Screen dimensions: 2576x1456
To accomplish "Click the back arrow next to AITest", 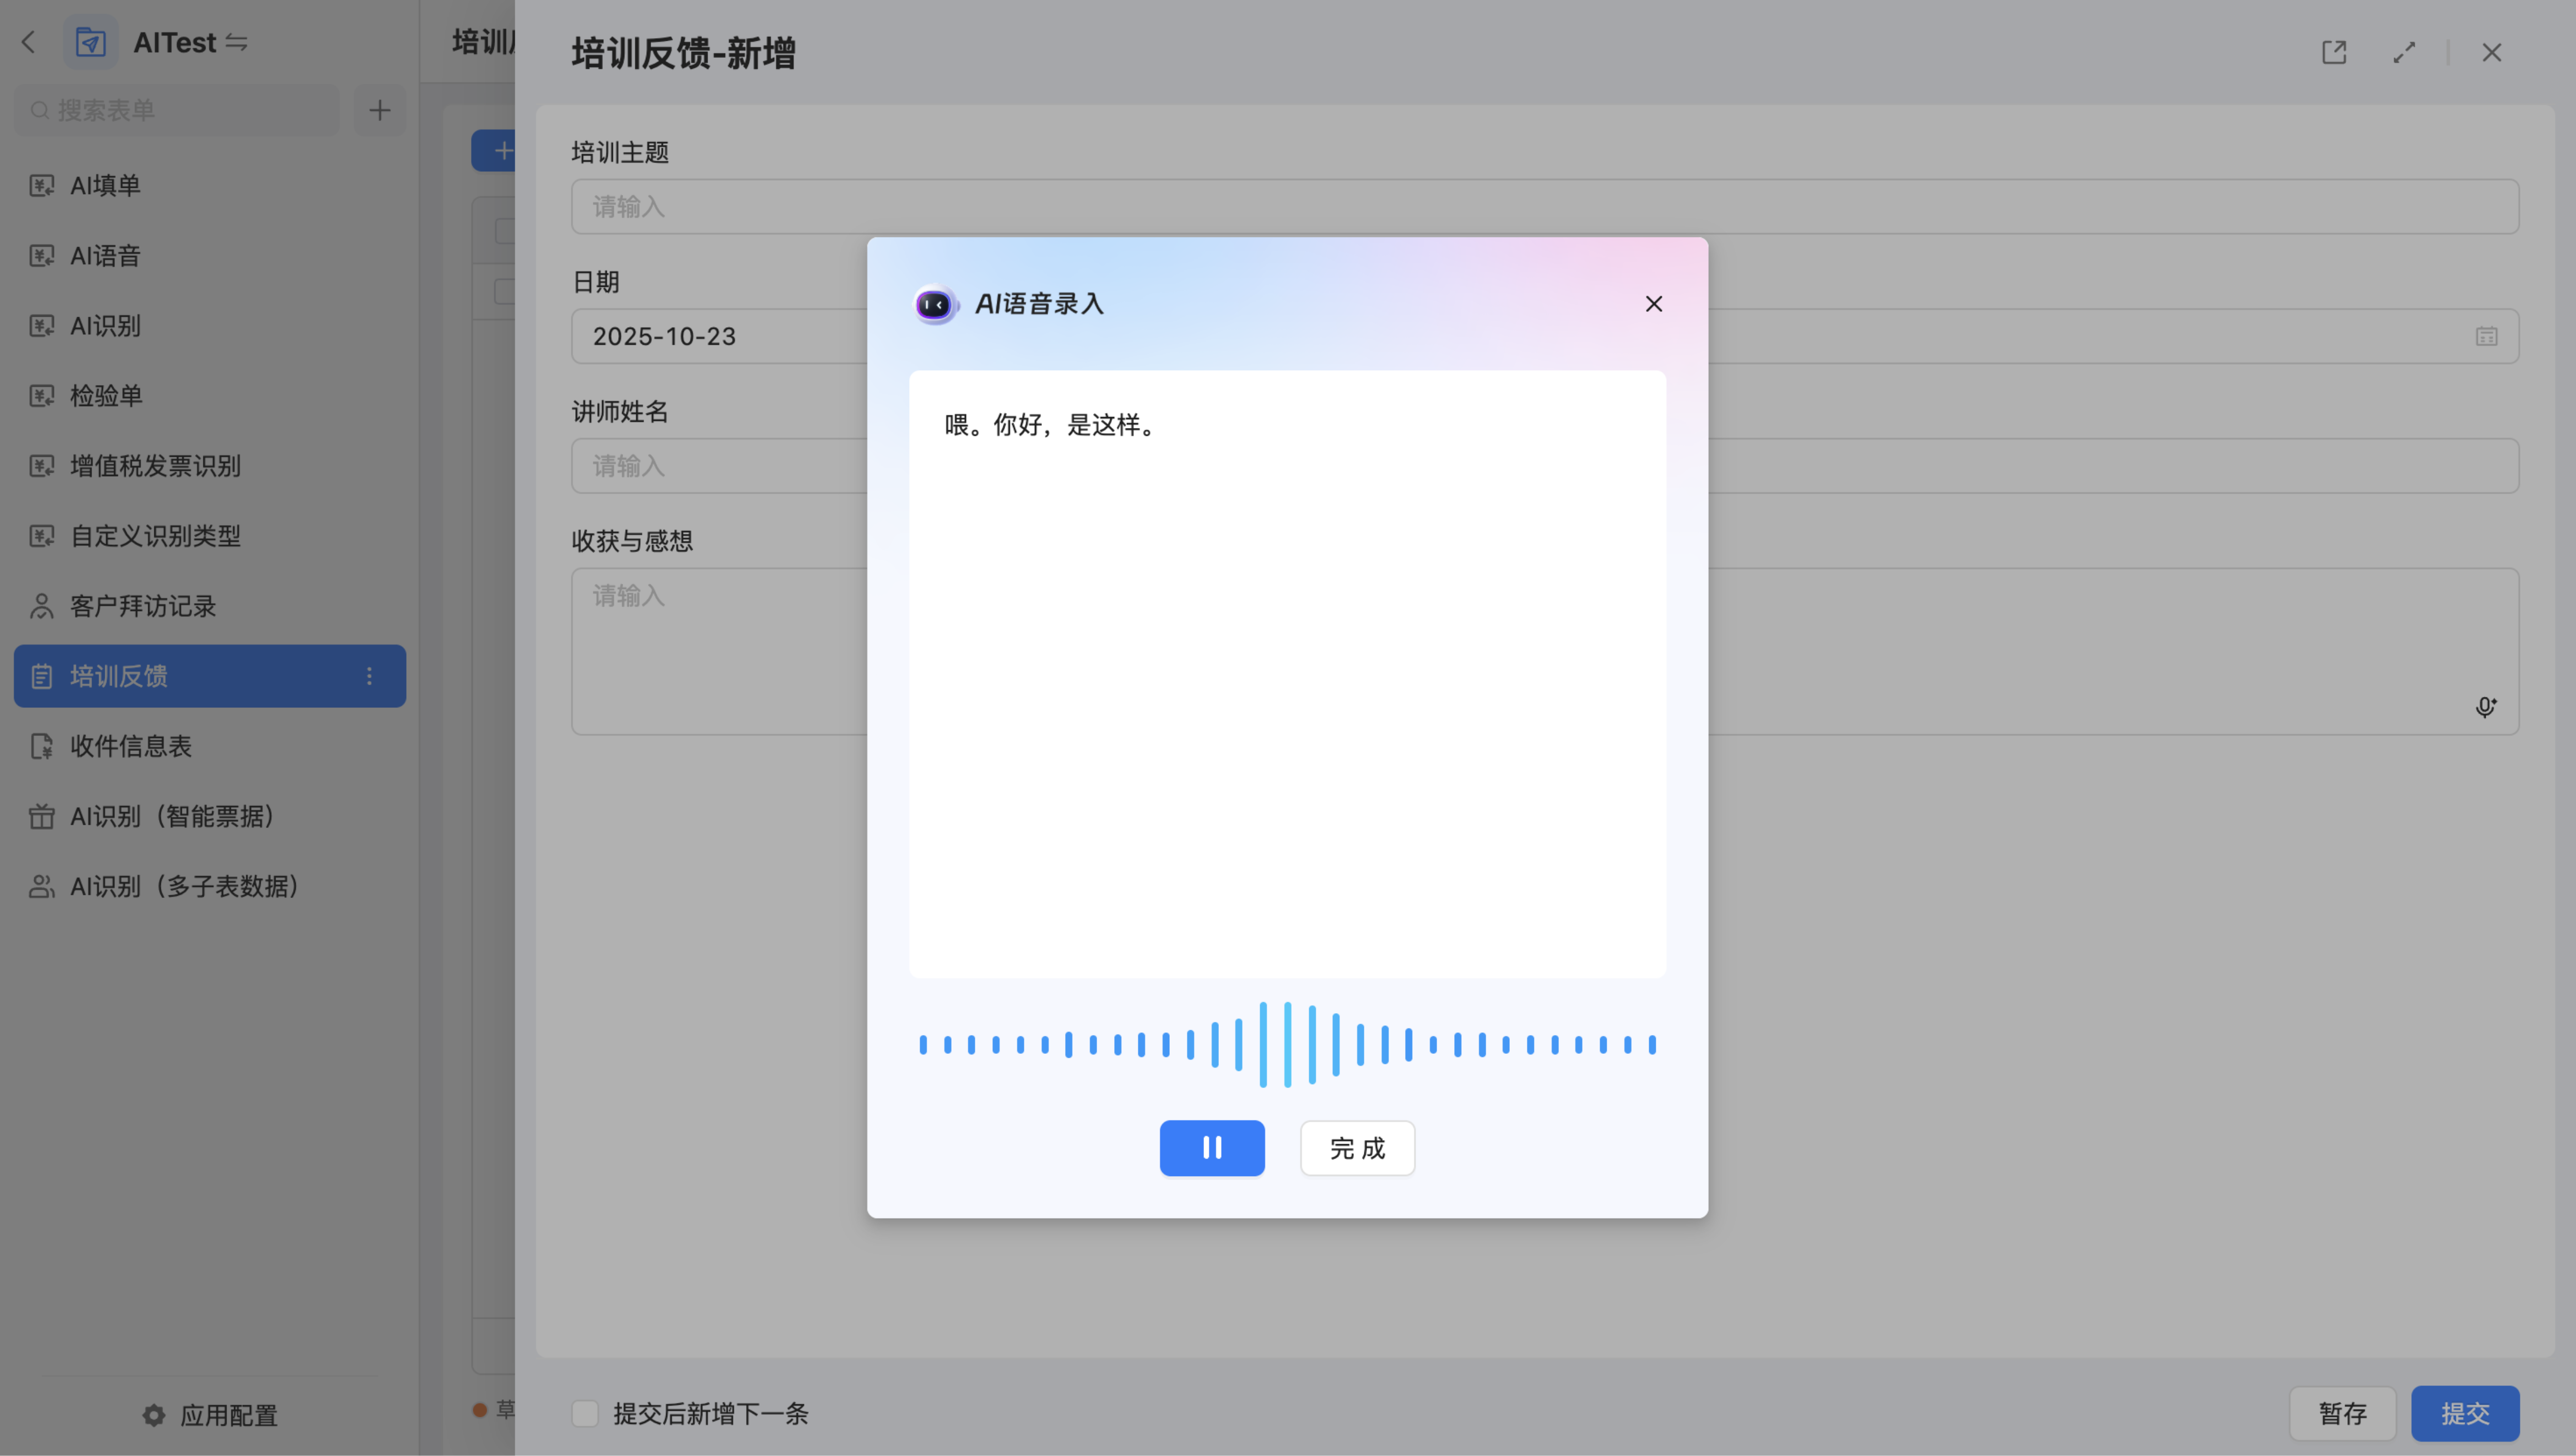I will click(x=28, y=43).
